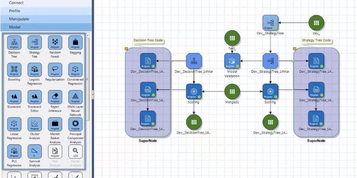Choose the Logistic Regression icon
Viewport: 357px width, 178px height.
point(35,70)
